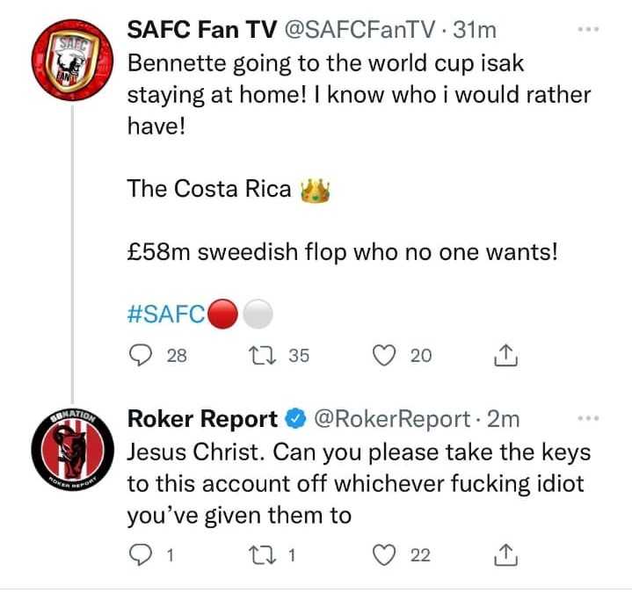The image size is (632, 593).
Task: Open the #SAFC hashtag
Action: (166, 314)
